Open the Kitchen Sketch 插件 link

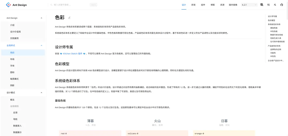pyautogui.click(x=73, y=54)
